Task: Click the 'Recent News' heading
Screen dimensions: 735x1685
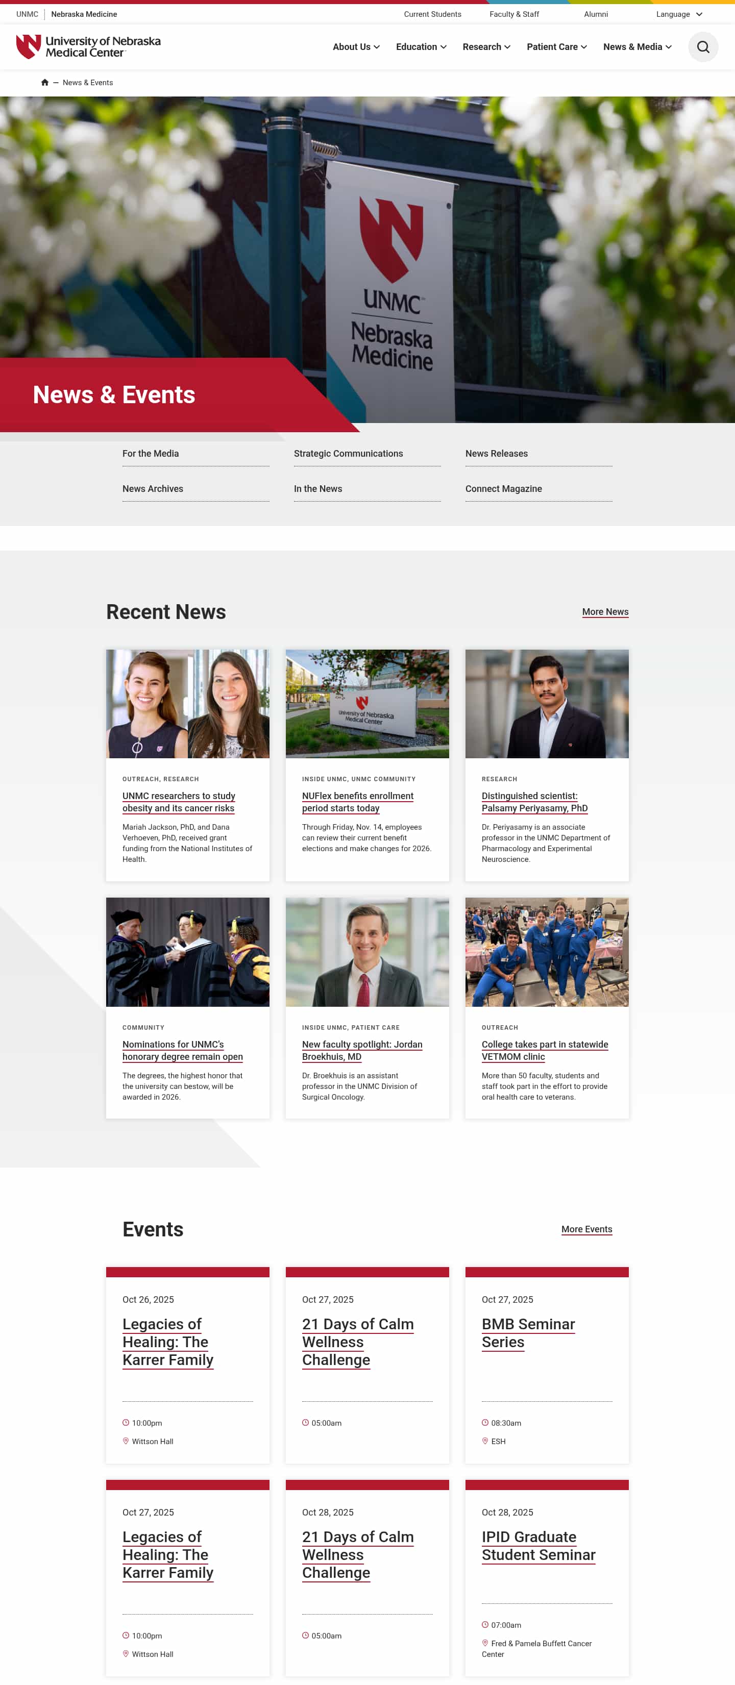Action: [166, 612]
